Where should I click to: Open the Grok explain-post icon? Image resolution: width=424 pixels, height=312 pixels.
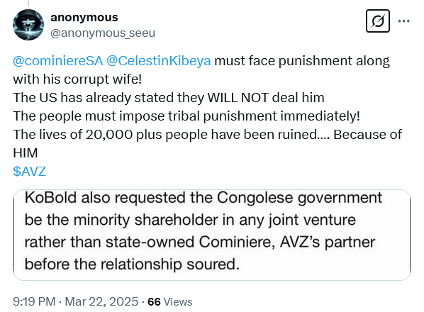(377, 21)
